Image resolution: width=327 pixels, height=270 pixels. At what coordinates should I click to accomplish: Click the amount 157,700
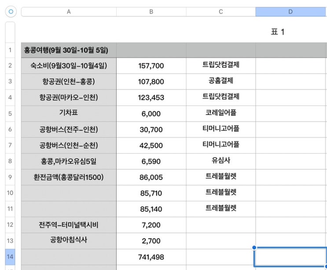(x=151, y=66)
